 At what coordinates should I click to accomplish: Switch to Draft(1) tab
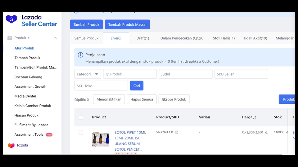coord(143,38)
